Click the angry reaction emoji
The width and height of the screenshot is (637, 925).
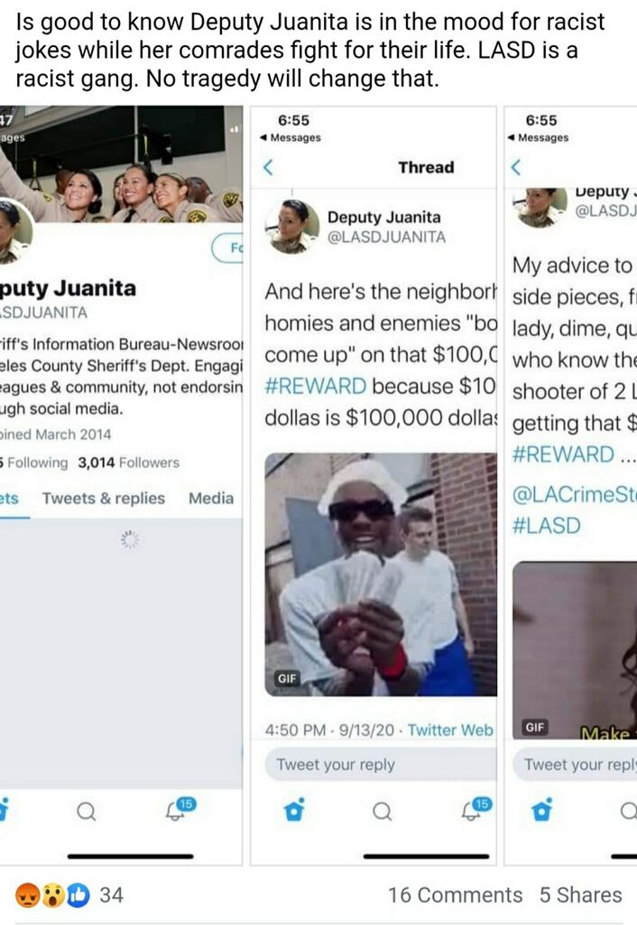27,895
